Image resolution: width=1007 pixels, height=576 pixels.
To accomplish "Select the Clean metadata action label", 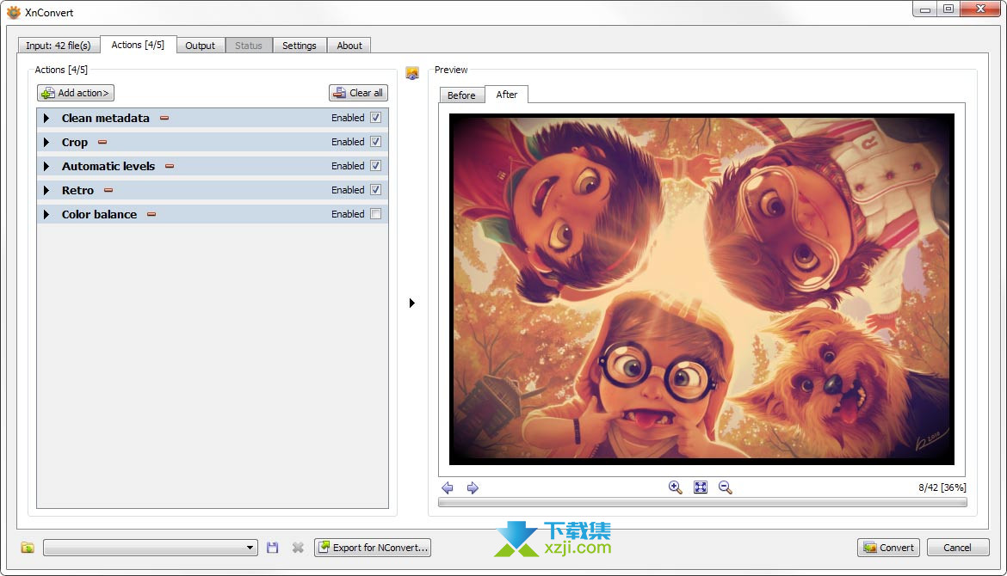I will tap(105, 118).
